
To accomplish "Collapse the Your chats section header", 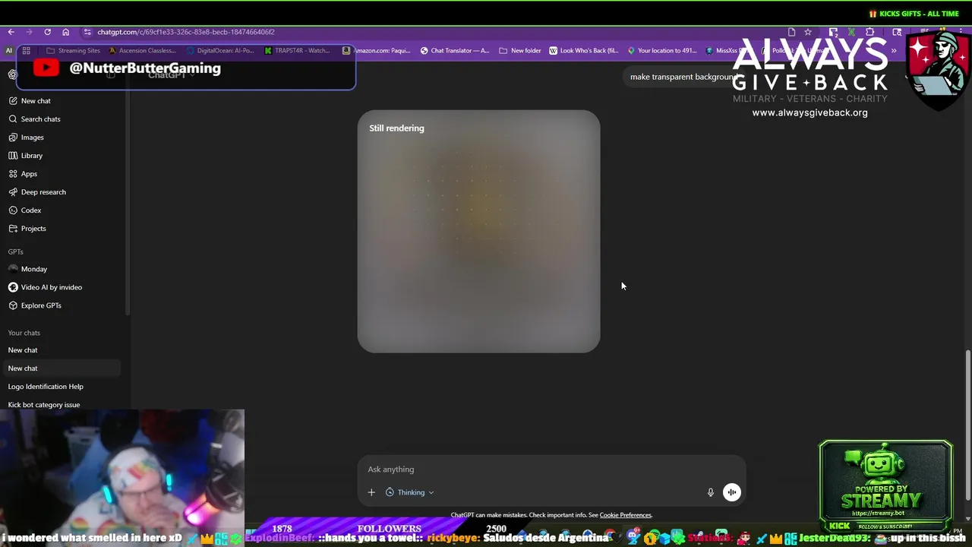I will coord(24,333).
